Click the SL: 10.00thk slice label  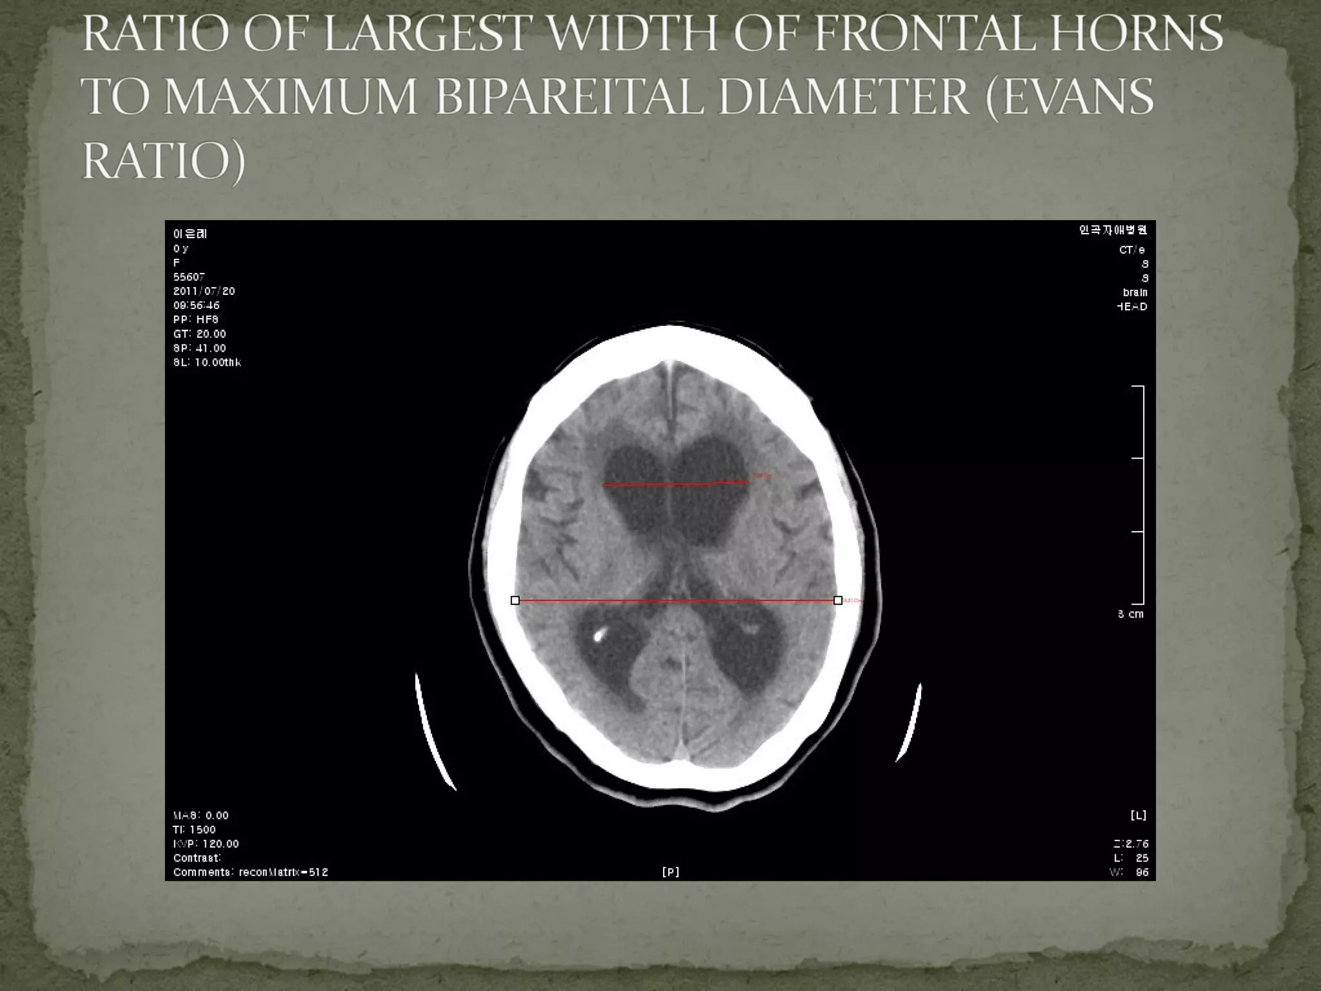click(207, 363)
